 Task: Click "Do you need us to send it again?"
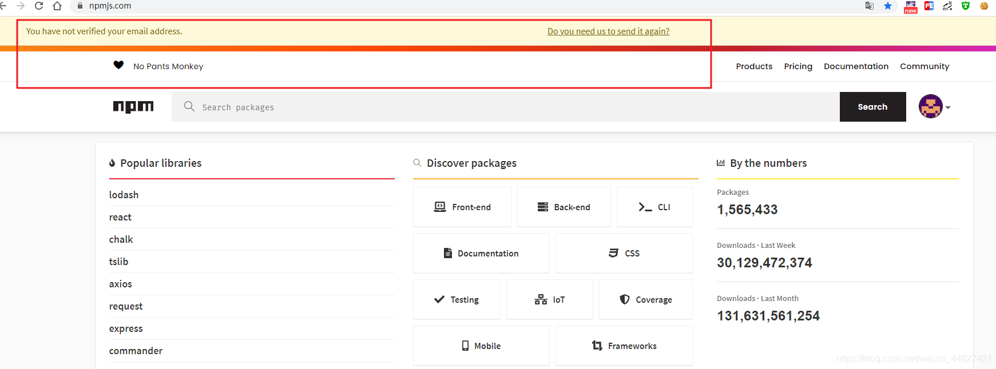[x=608, y=31]
